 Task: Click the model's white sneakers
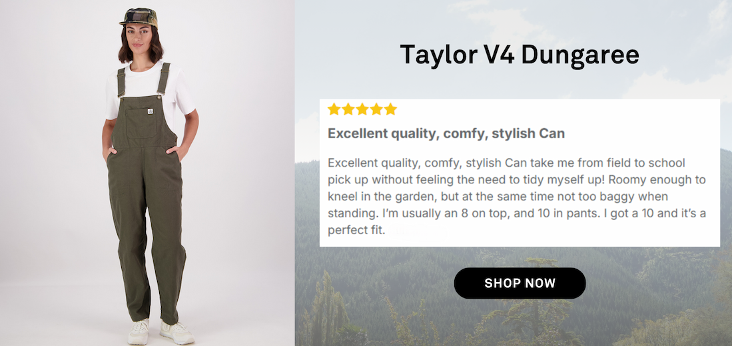click(161, 331)
